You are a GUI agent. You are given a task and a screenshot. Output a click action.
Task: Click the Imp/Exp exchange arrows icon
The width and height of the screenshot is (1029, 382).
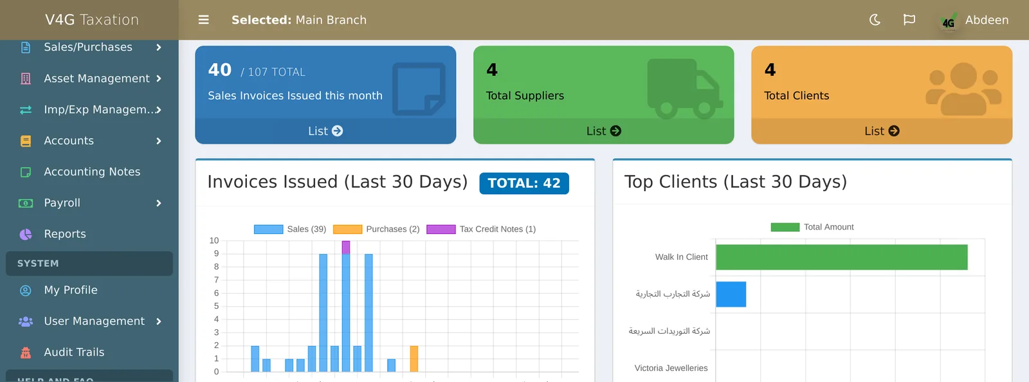(26, 110)
